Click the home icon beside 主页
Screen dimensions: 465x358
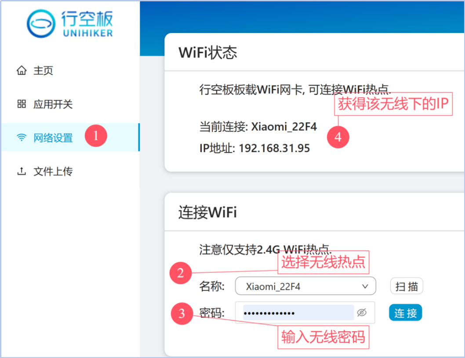point(22,71)
